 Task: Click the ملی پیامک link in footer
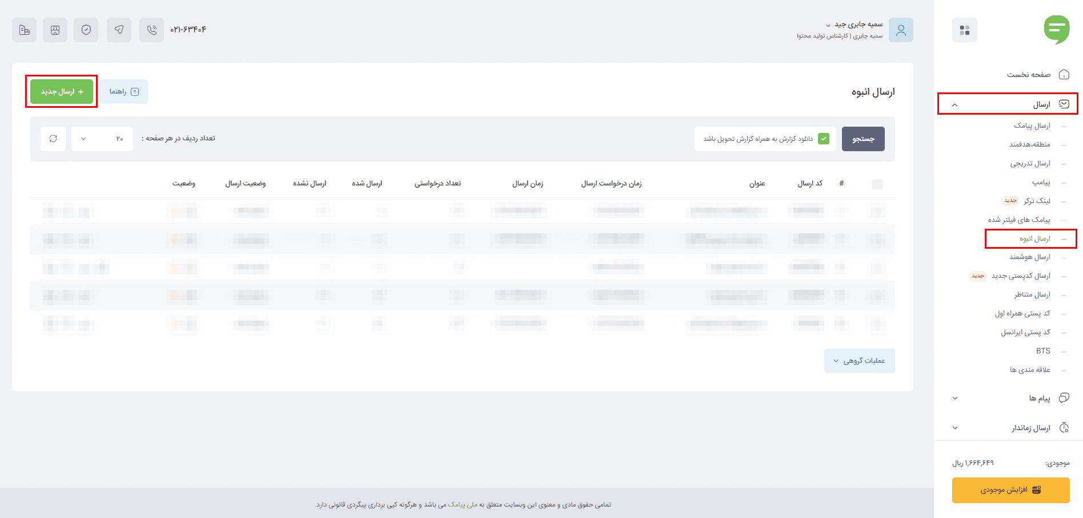tap(463, 504)
